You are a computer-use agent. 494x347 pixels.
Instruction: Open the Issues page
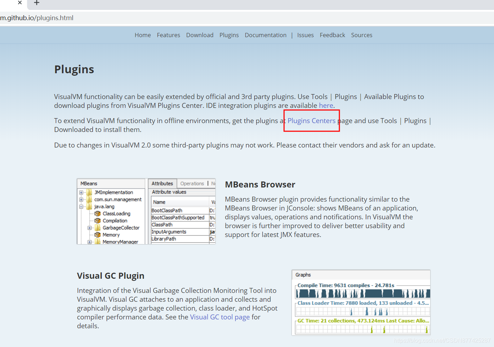point(305,35)
